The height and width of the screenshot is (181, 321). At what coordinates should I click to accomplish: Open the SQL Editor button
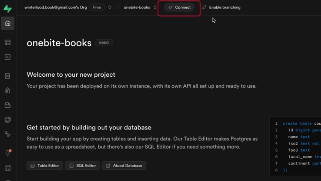point(82,165)
